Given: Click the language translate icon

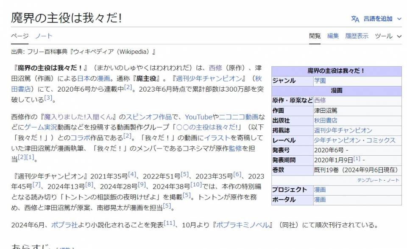Looking at the screenshot, I should (355, 19).
